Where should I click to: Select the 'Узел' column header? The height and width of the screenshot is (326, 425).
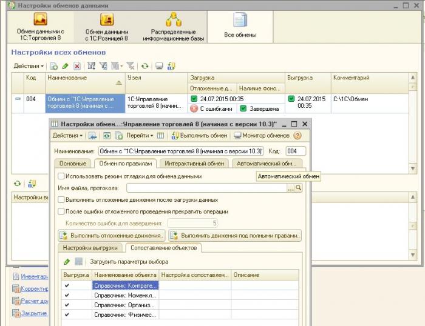(156, 83)
